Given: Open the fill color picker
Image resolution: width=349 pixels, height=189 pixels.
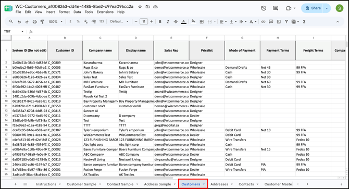Looking at the screenshot, I should [x=193, y=21].
